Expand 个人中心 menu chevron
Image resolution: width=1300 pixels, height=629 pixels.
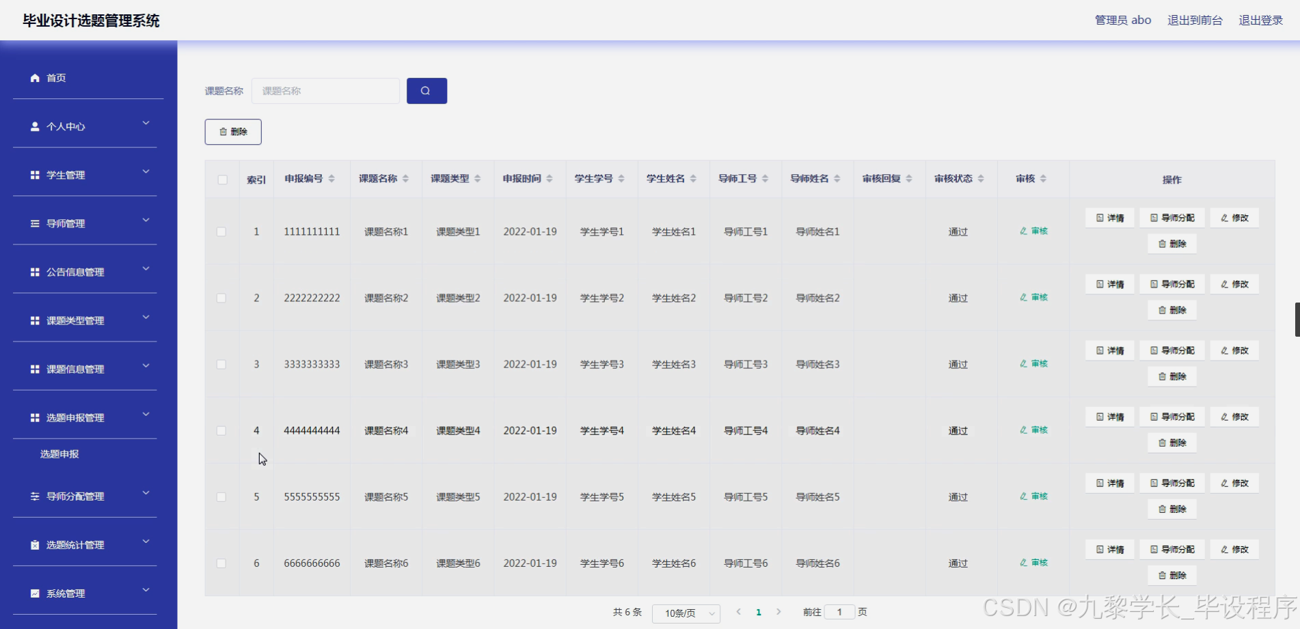click(x=146, y=123)
